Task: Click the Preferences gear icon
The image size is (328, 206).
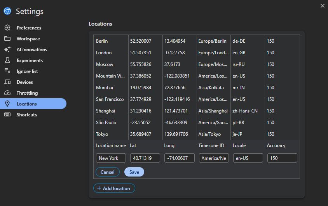Action: point(7,28)
